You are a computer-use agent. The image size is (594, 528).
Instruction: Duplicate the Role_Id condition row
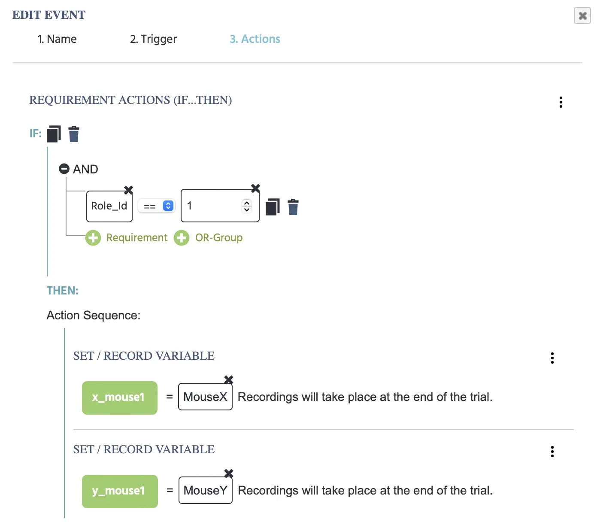point(273,207)
